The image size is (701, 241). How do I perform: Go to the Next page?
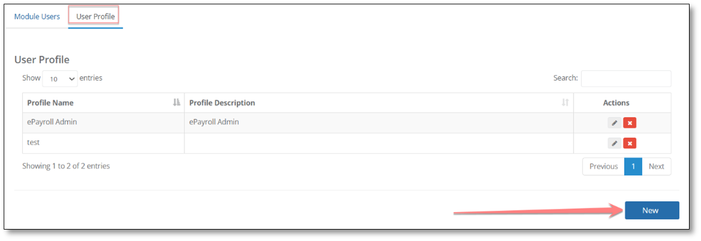coord(657,166)
